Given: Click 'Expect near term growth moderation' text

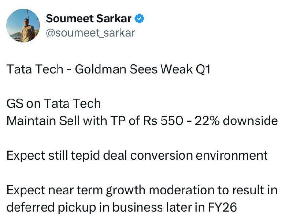Looking at the screenshot, I should 111,190.
